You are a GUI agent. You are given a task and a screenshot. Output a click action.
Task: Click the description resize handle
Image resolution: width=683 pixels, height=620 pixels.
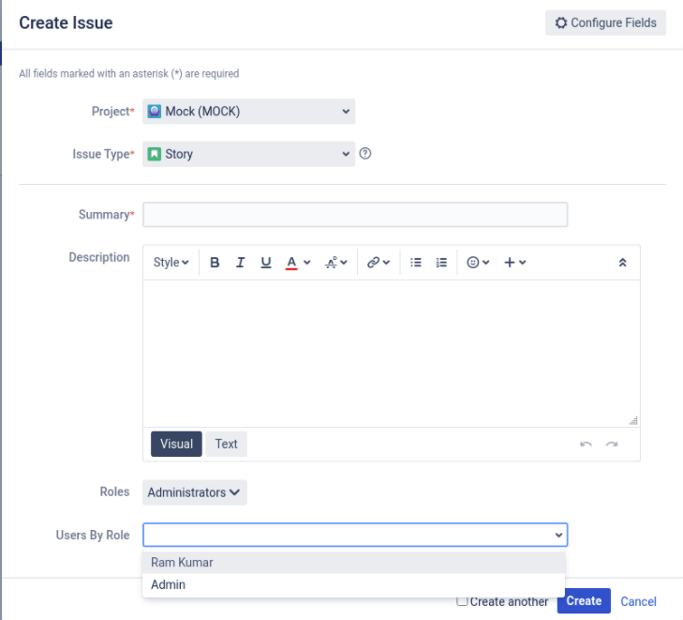pyautogui.click(x=633, y=421)
